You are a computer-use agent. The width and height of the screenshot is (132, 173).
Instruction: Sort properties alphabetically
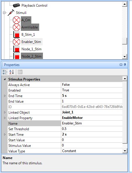click(x=11, y=72)
